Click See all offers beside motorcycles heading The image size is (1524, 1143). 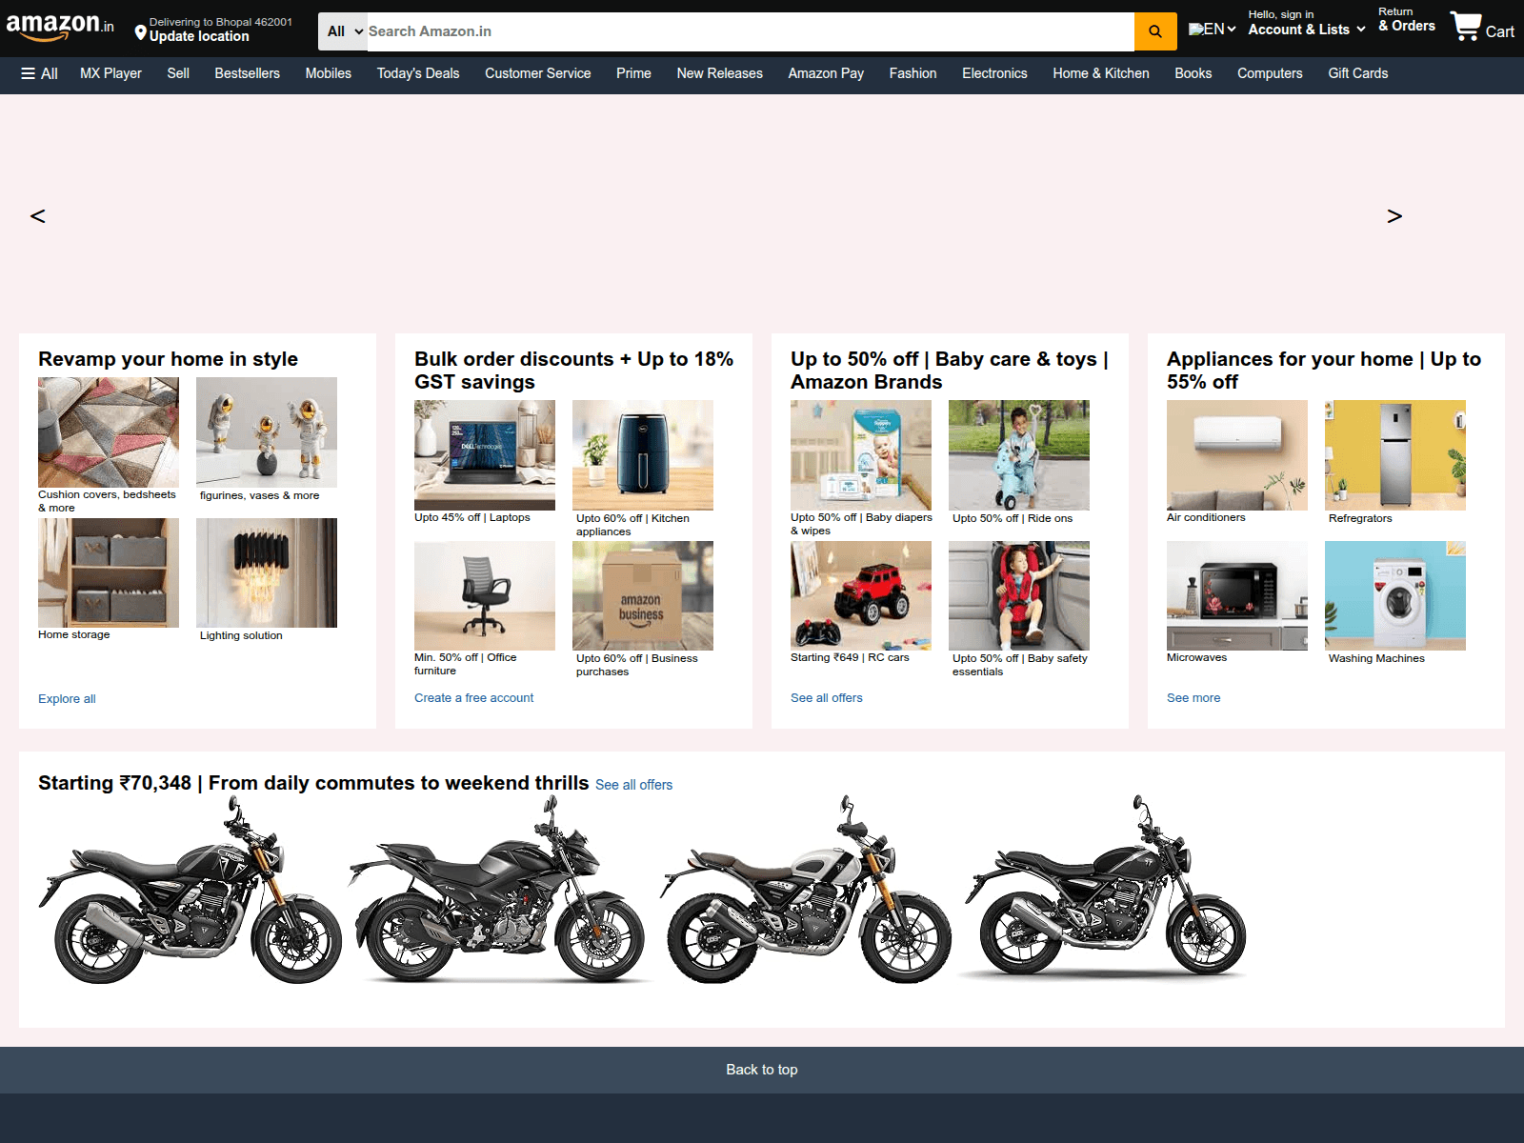(633, 785)
